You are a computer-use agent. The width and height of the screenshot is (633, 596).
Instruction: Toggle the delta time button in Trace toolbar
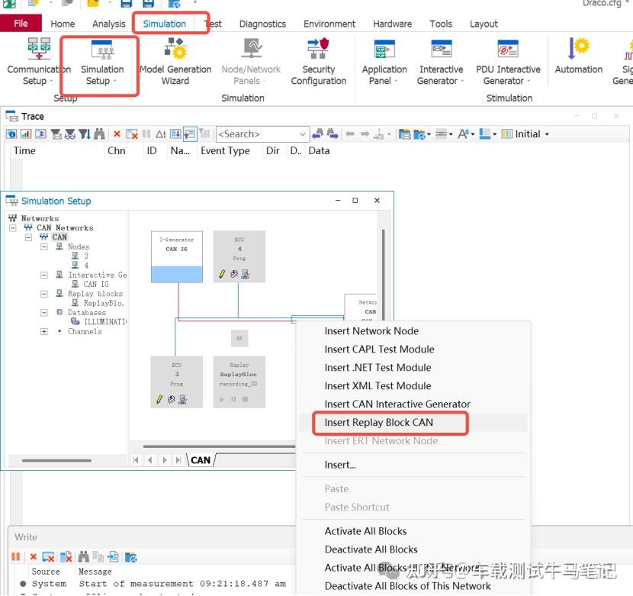(161, 134)
